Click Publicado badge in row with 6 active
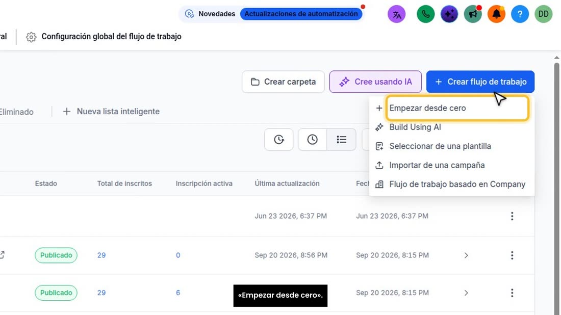Viewport: 561px width, 315px height. [56, 293]
